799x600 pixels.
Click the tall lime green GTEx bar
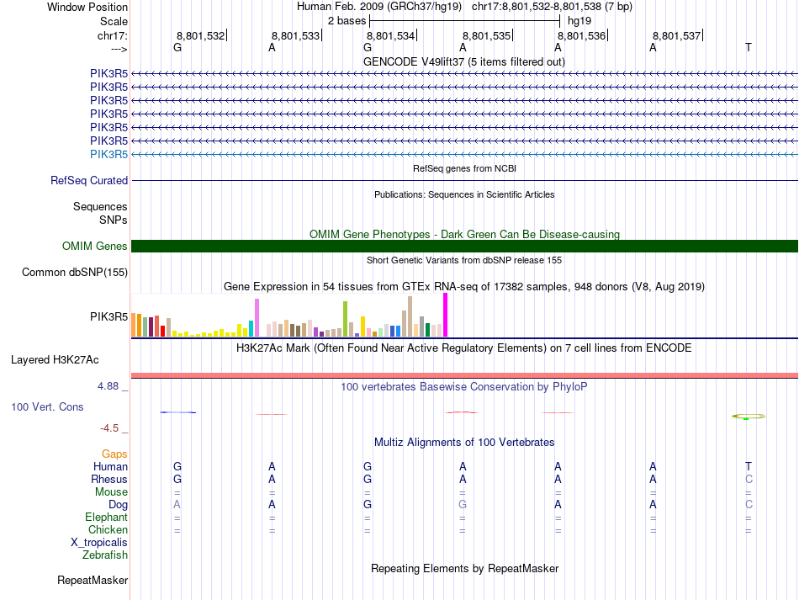click(345, 319)
